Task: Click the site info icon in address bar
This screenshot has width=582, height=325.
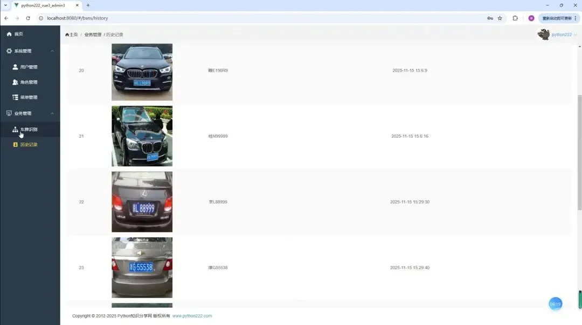Action: tap(41, 18)
